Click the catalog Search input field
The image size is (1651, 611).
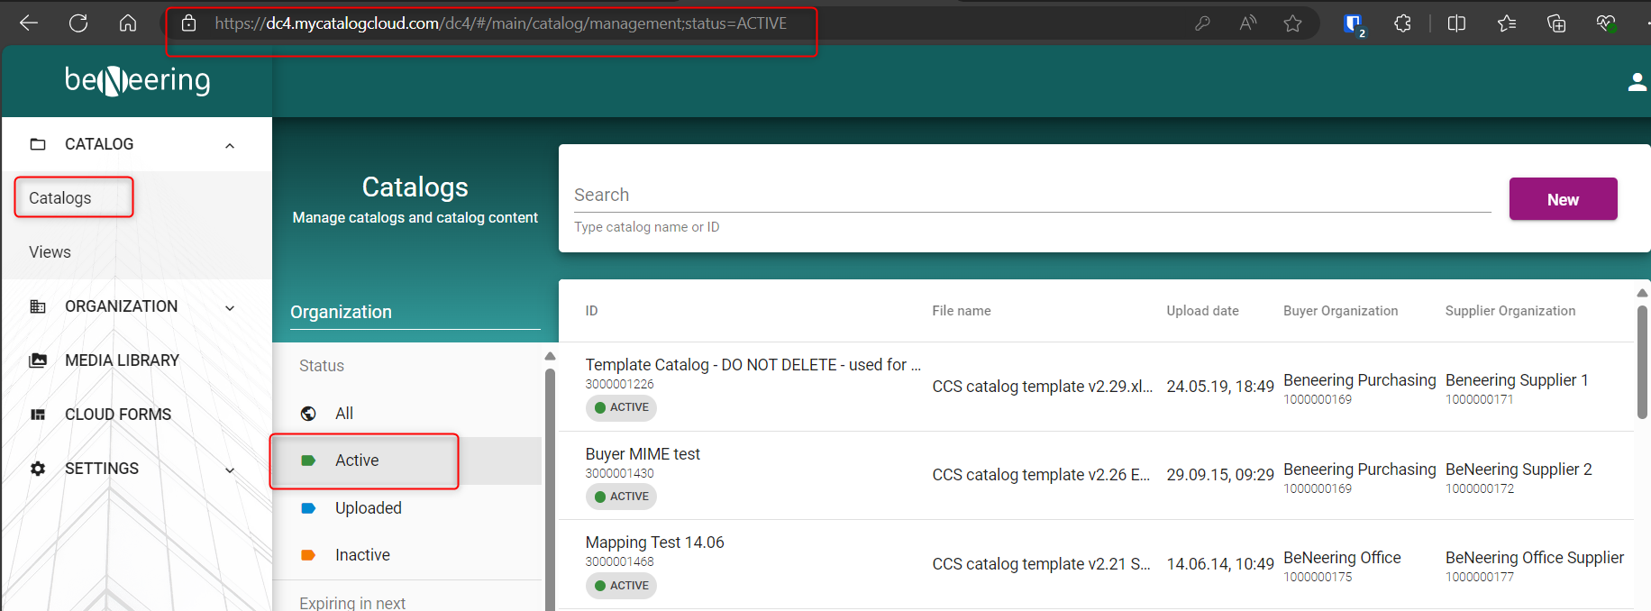click(x=1032, y=195)
